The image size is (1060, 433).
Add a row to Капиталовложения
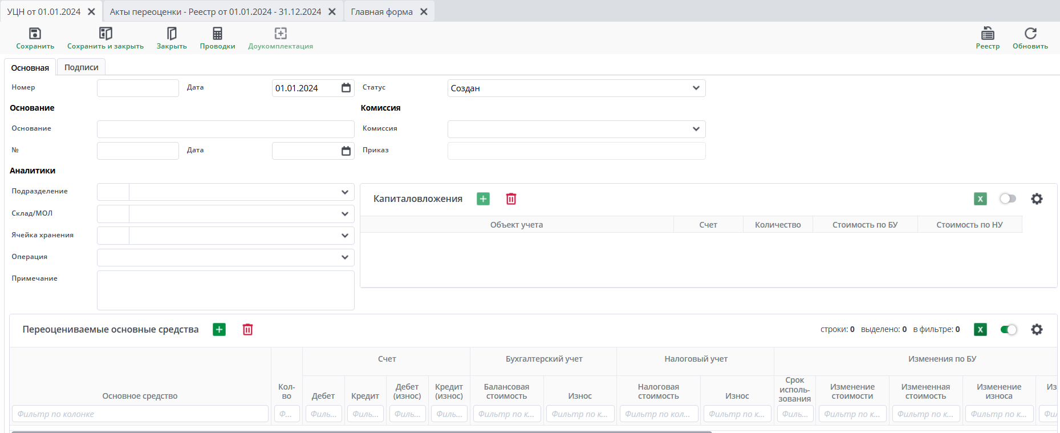(483, 199)
